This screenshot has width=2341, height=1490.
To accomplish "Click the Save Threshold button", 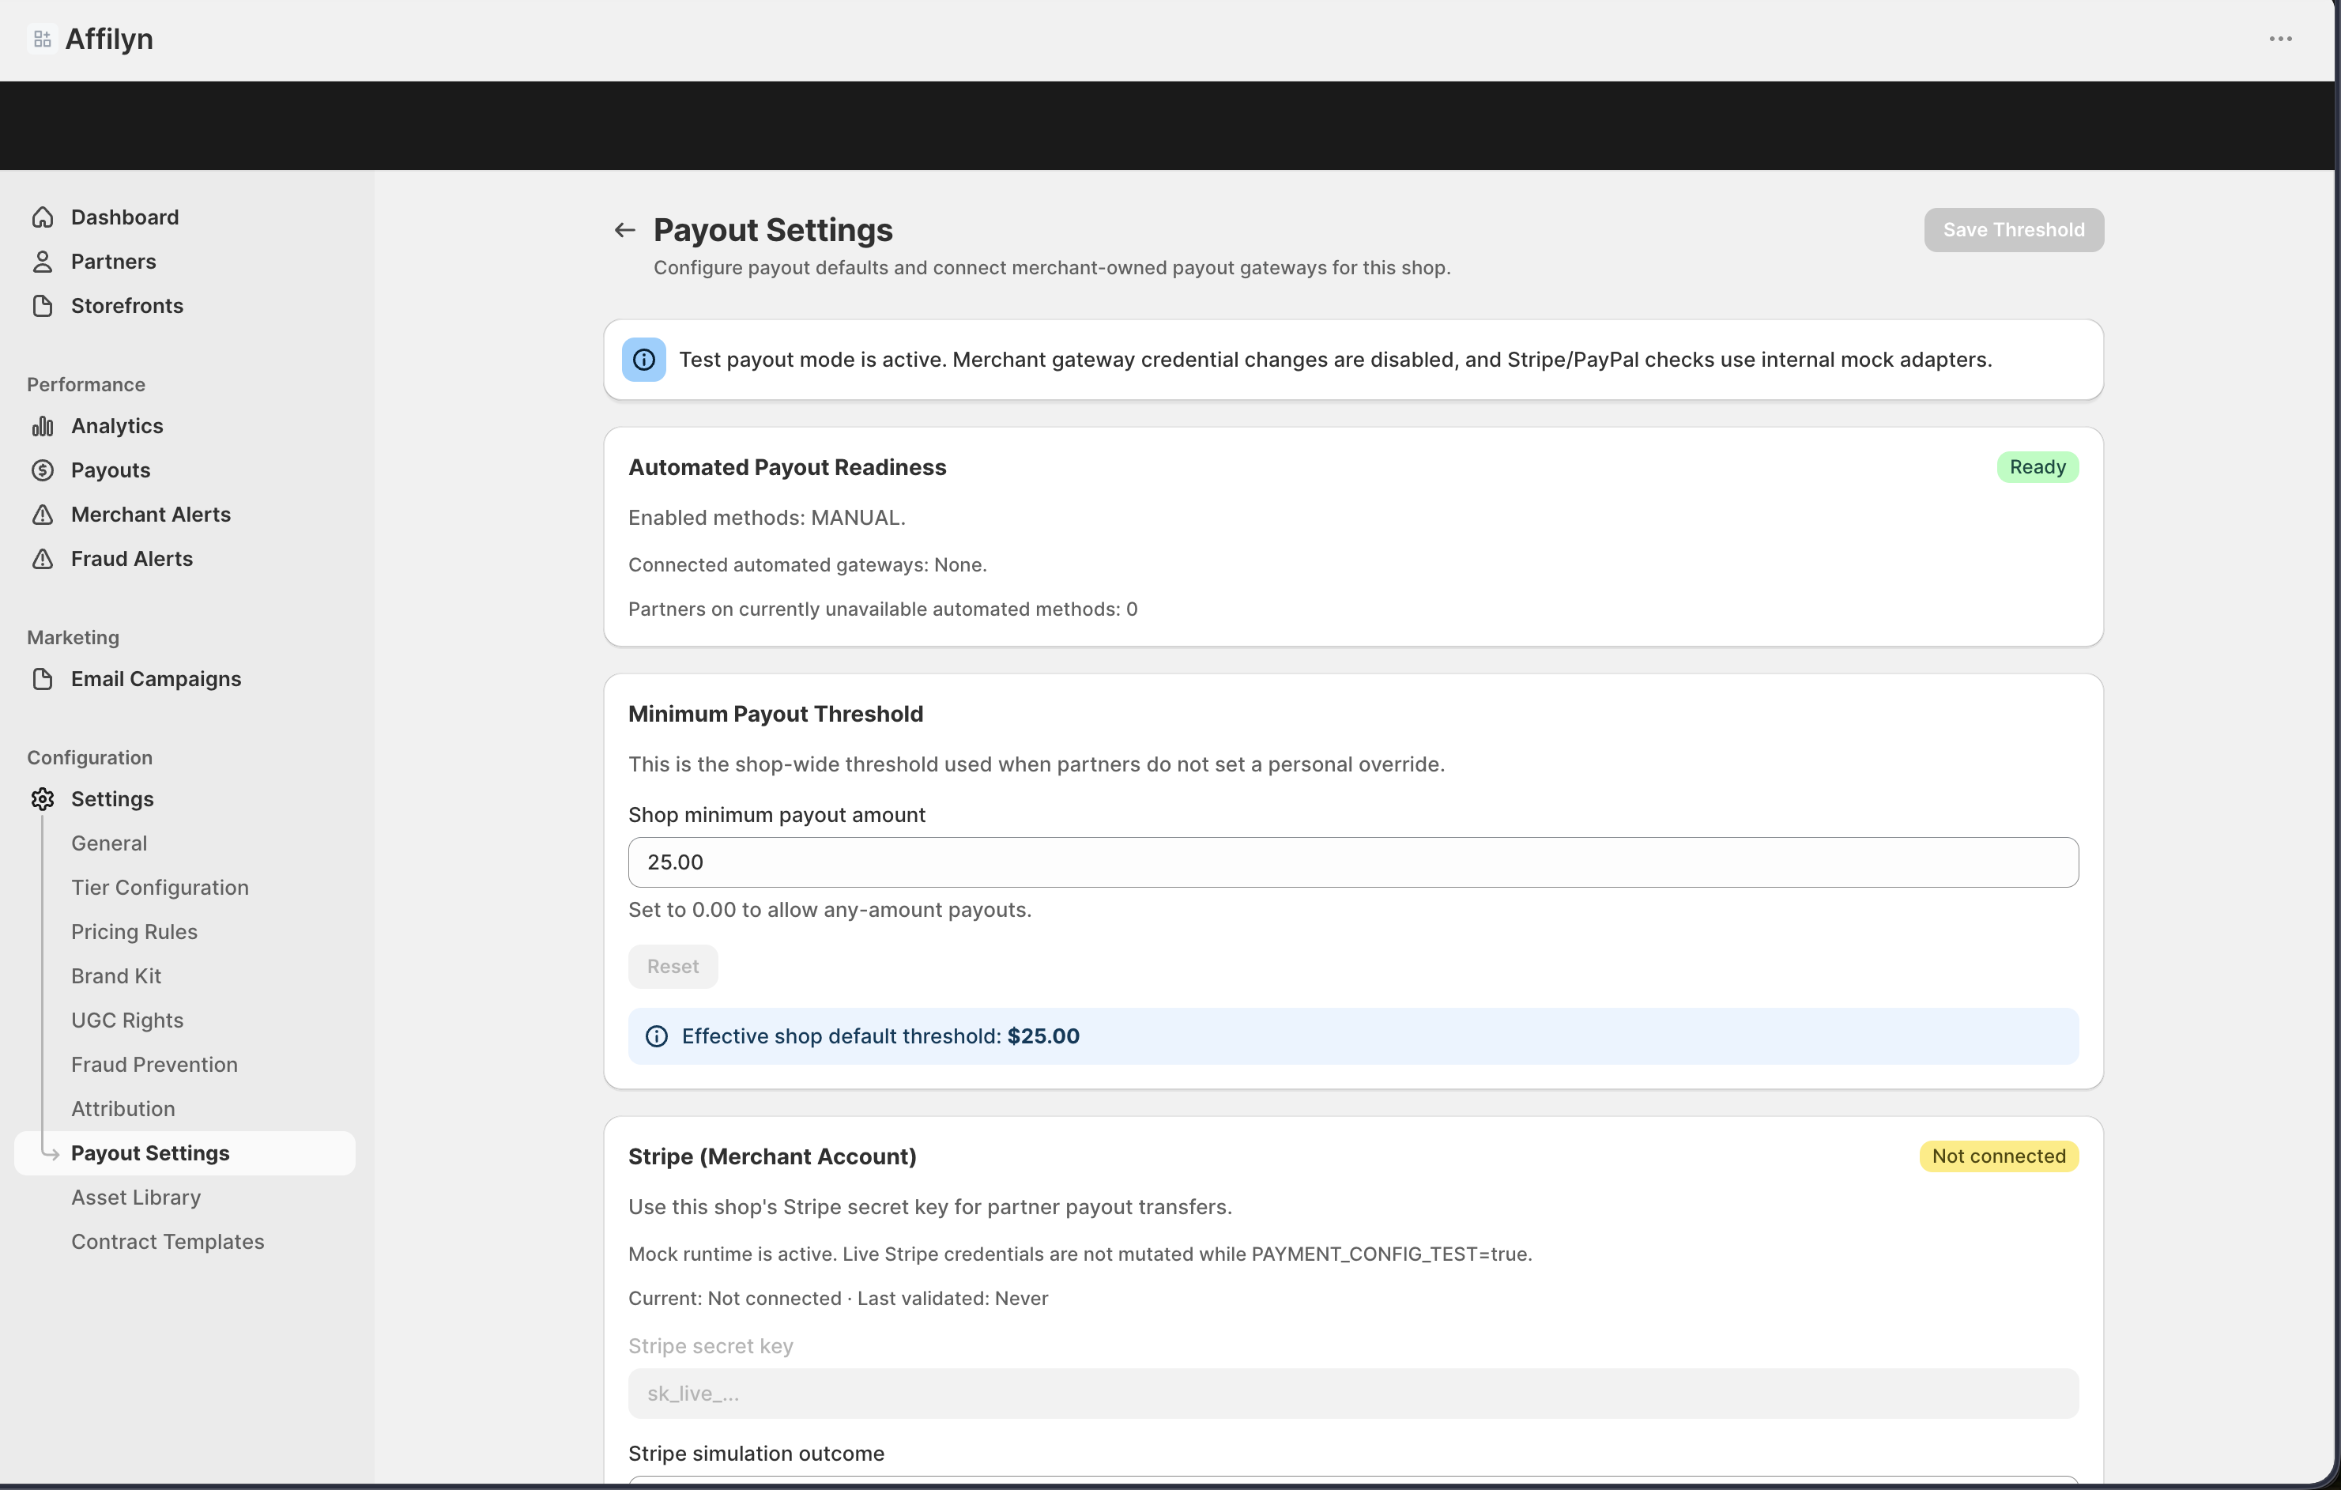I will point(2013,229).
